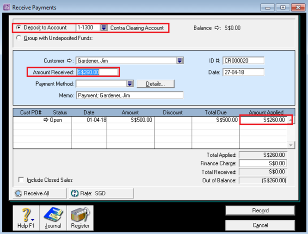Click the Payment Method input box
Screen dimensions: 308x234
(x=101, y=84)
